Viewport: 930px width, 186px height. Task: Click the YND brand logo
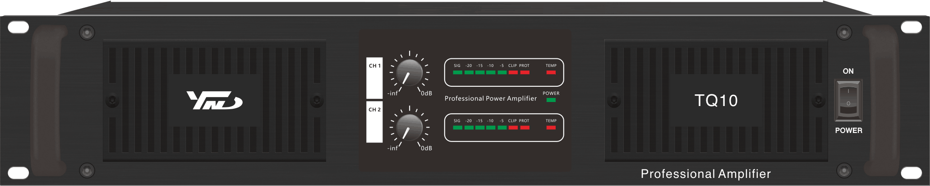click(x=215, y=100)
